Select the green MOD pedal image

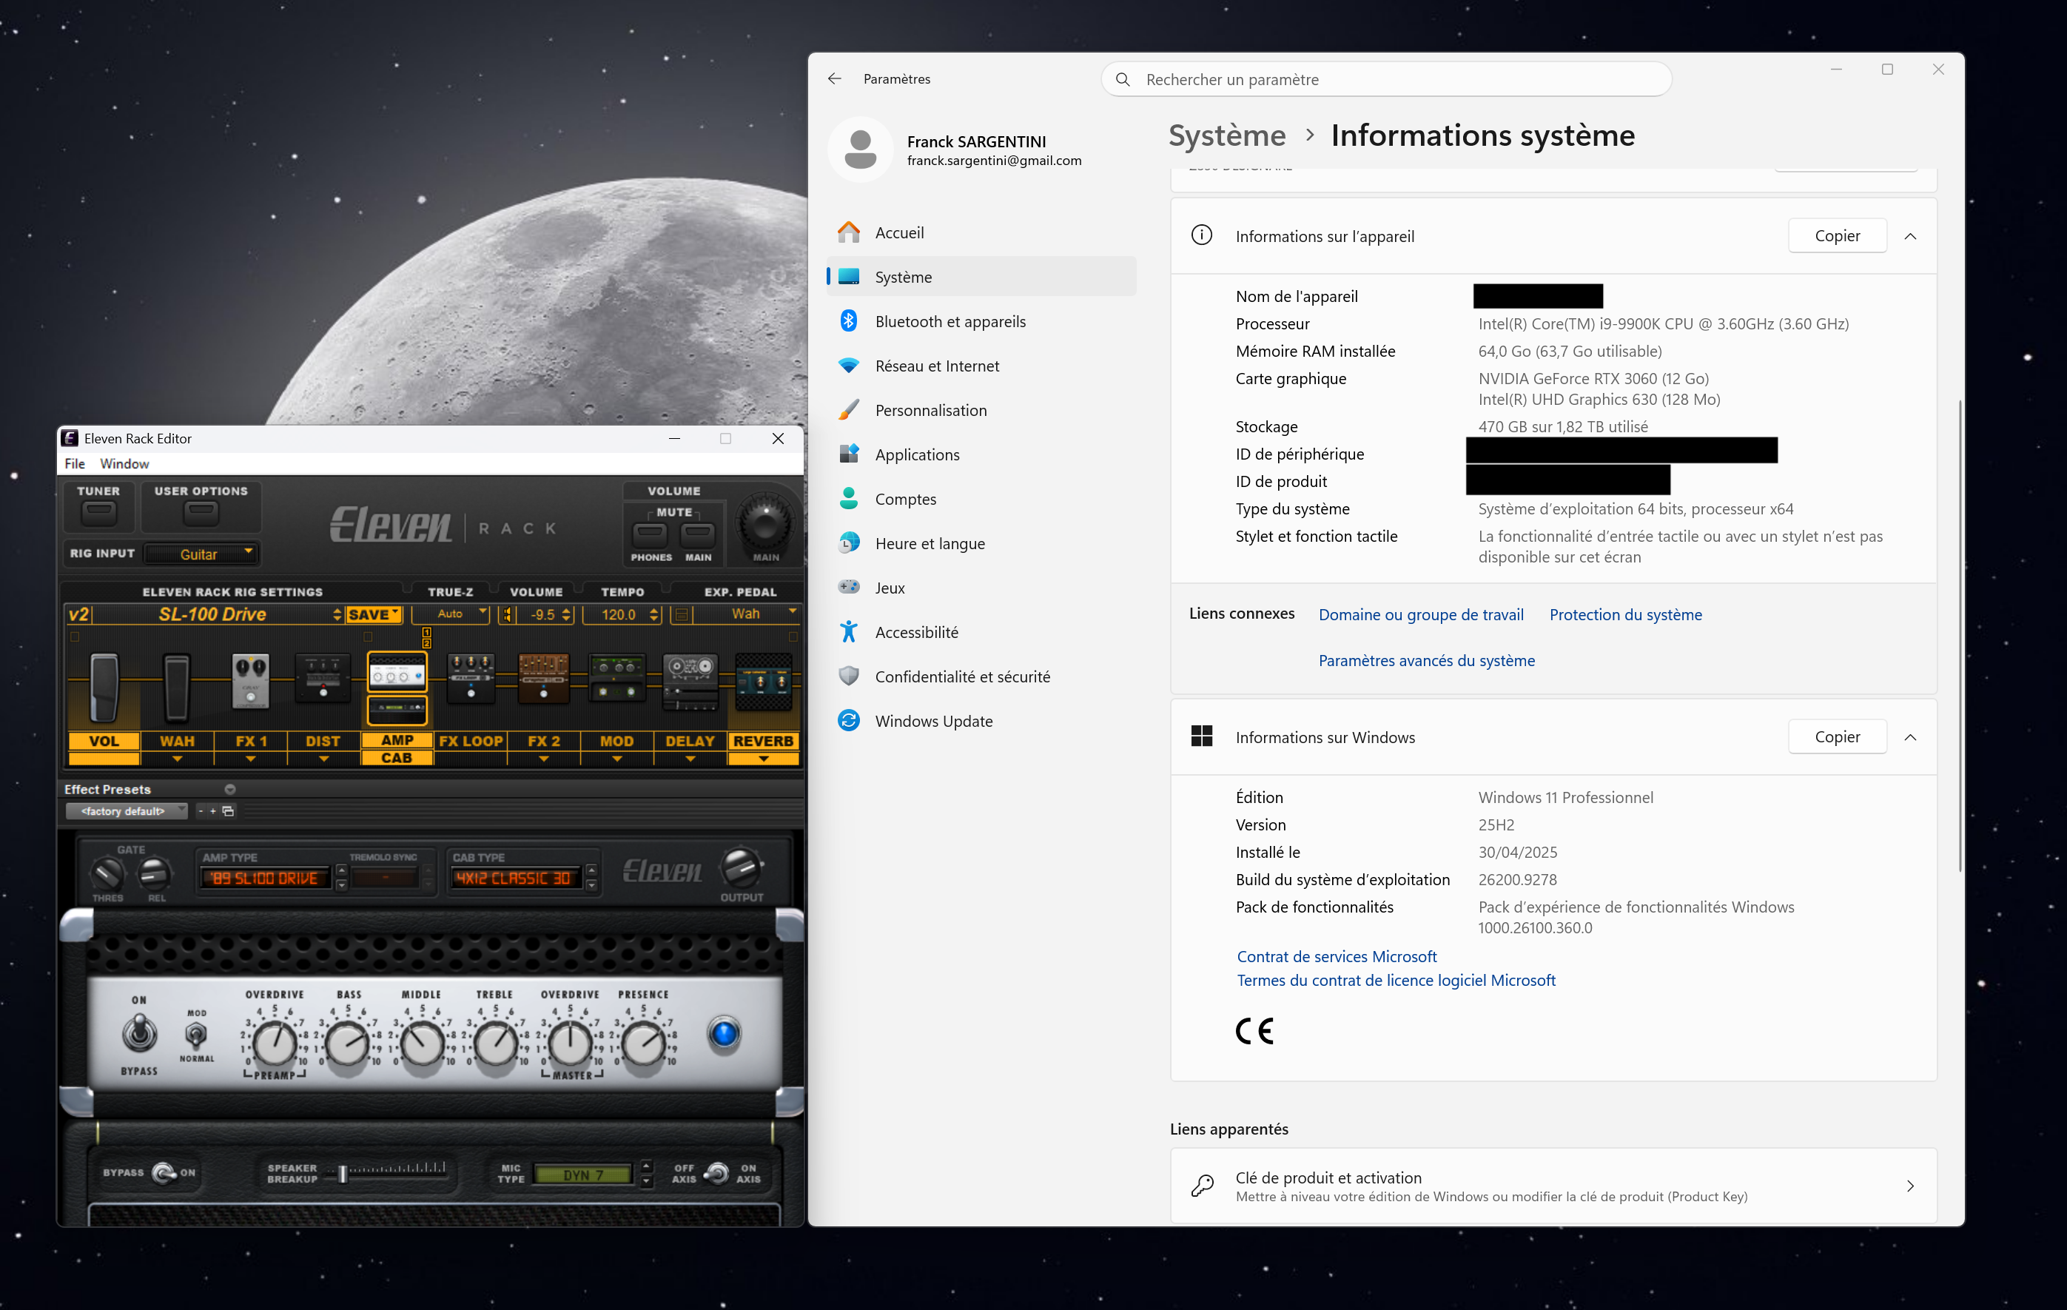coord(616,677)
